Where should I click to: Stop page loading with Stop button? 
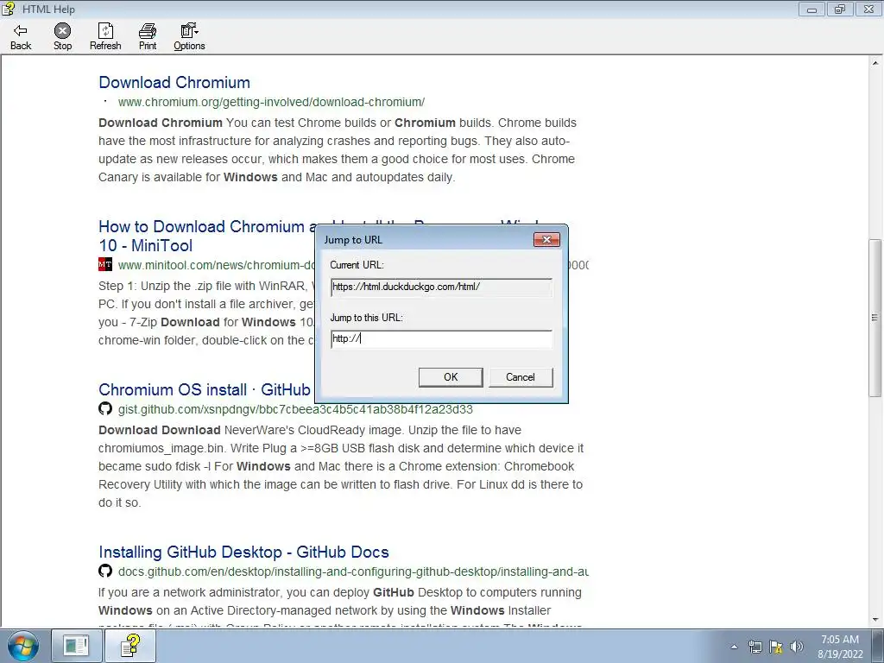click(62, 37)
